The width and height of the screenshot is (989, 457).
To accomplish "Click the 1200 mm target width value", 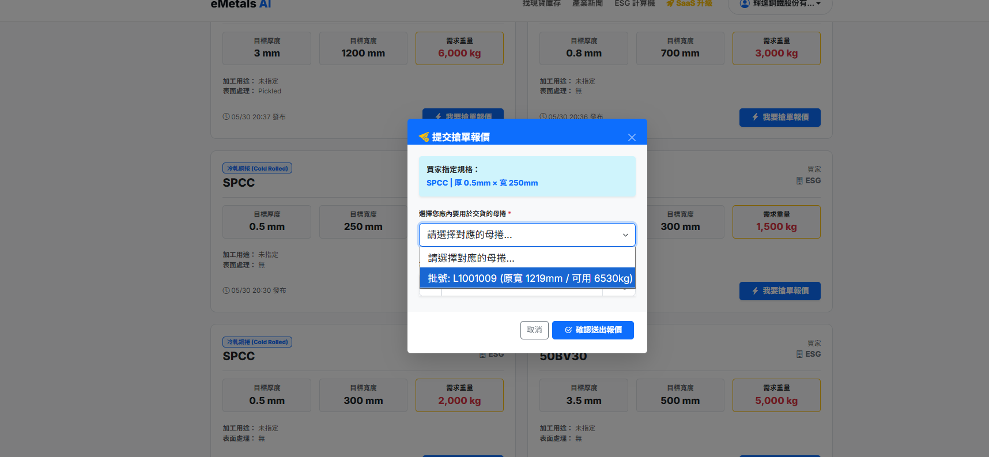I will pos(363,53).
